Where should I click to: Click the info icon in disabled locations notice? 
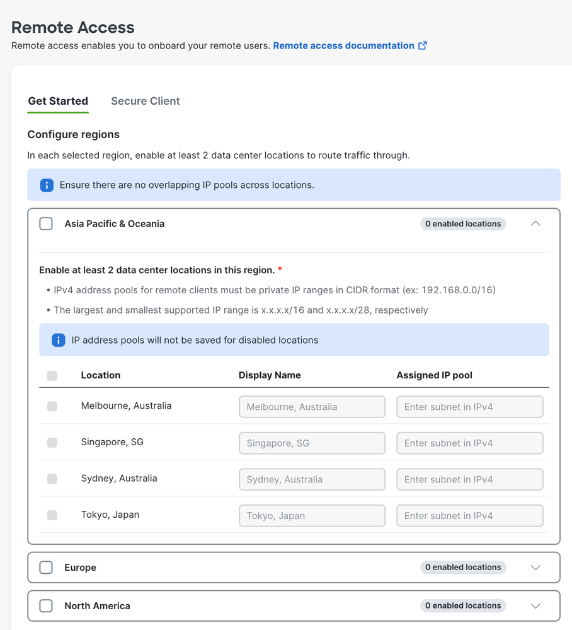59,341
